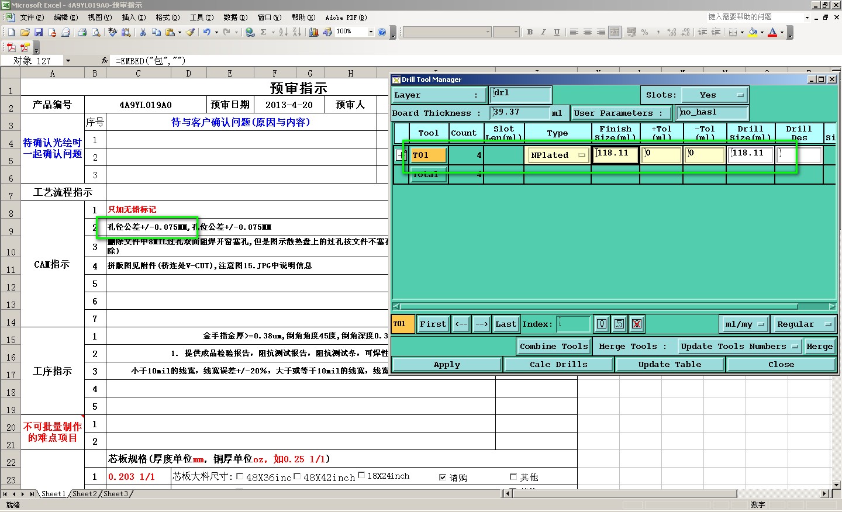Image resolution: width=842 pixels, height=512 pixels.
Task: Apply bold formatting
Action: pos(530,32)
